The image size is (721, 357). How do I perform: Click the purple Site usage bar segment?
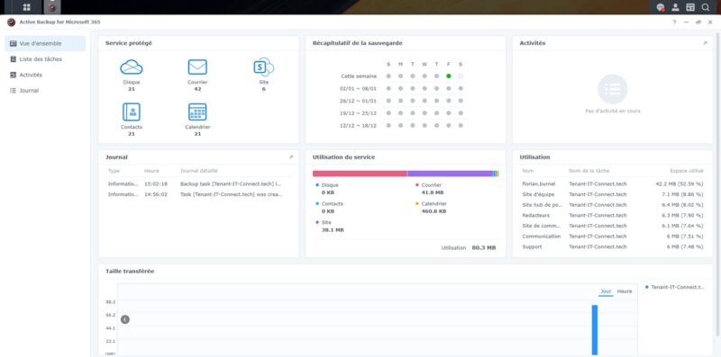pyautogui.click(x=450, y=174)
